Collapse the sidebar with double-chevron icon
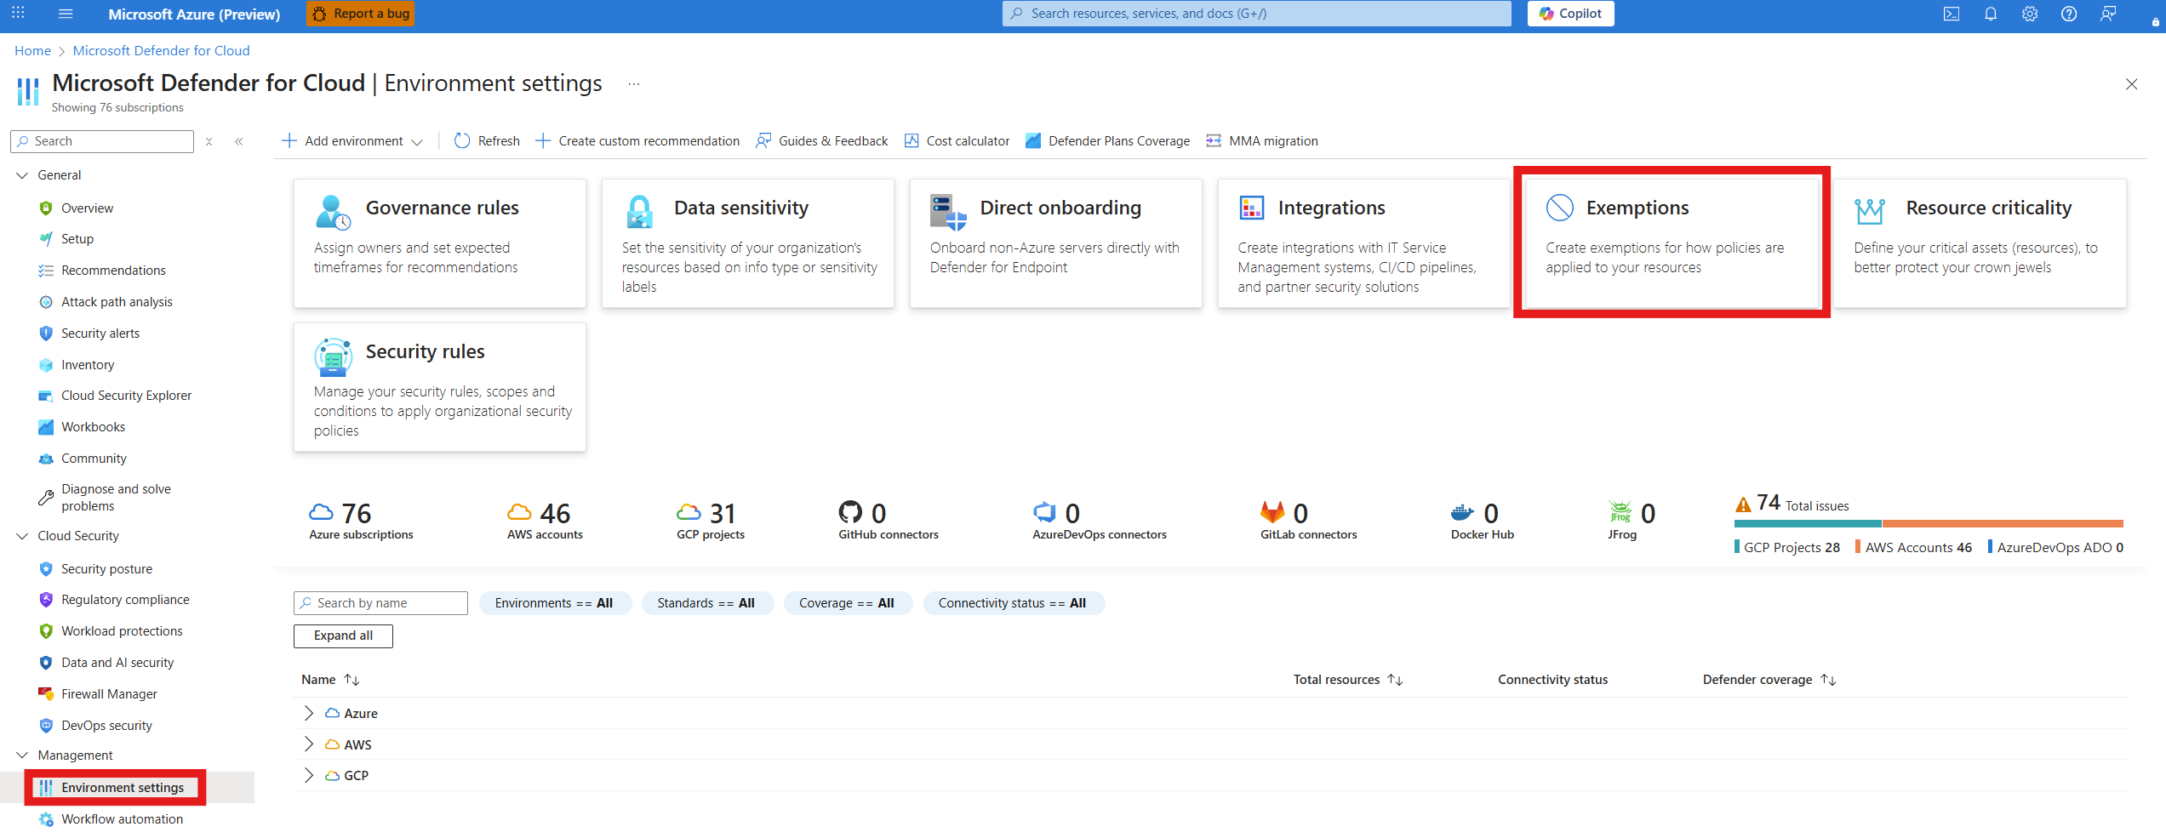The image size is (2166, 838). click(x=239, y=141)
